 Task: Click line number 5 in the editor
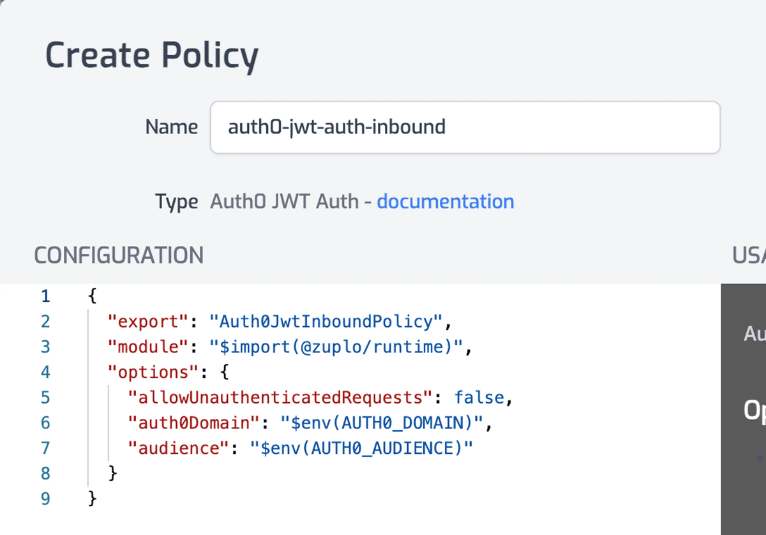tap(45, 397)
